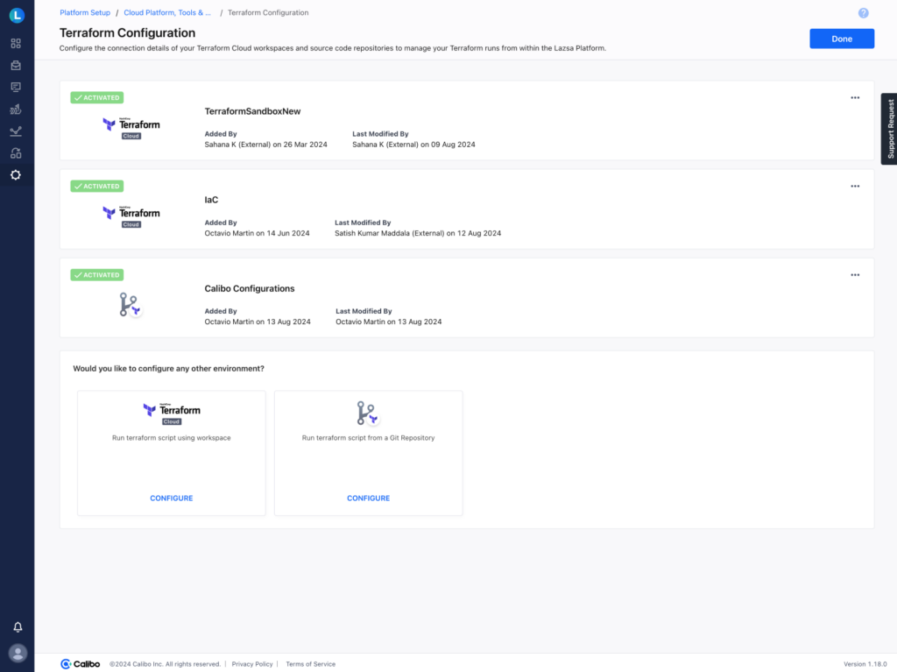The image size is (897, 672).
Task: Click the Done button
Action: [841, 39]
